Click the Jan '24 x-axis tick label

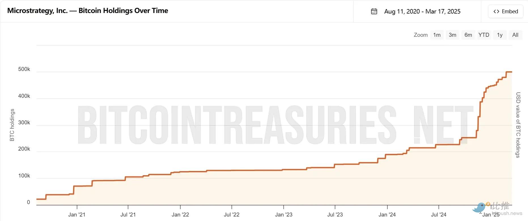[387, 214]
